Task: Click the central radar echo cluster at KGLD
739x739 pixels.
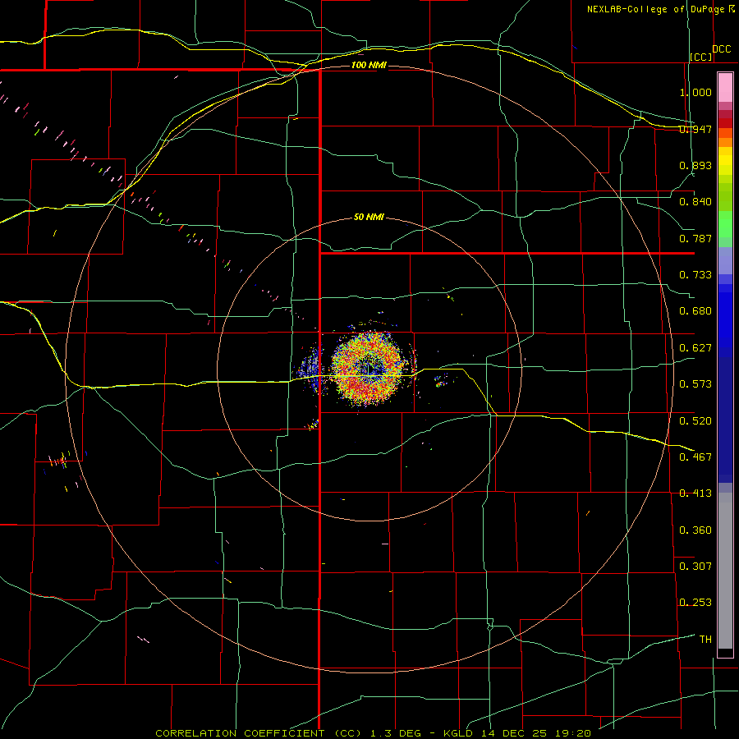Action: tap(369, 369)
